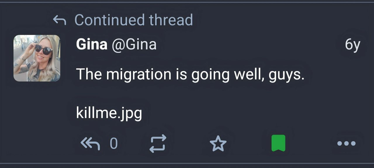Remove the green bookmark from this post
The width and height of the screenshot is (374, 168).
point(278,143)
